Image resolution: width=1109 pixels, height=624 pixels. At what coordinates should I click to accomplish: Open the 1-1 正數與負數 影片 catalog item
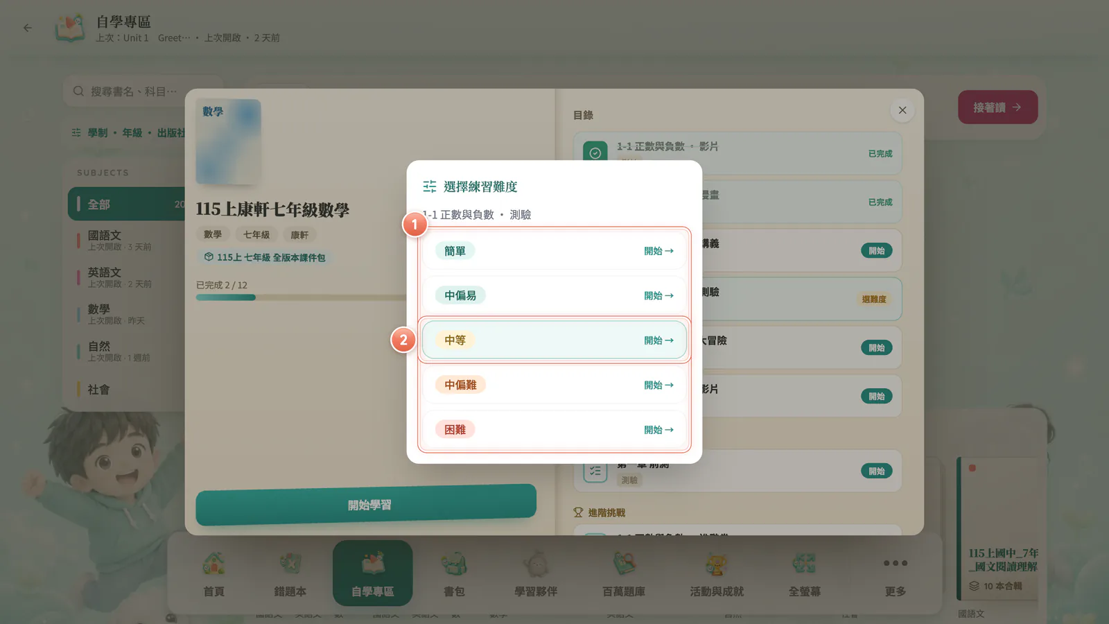point(737,153)
